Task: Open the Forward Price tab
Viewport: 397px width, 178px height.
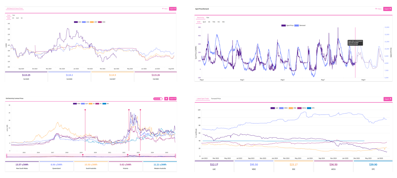Action: tap(216, 99)
